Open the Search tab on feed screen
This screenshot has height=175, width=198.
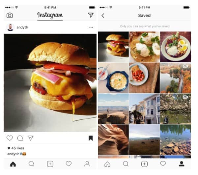[31, 164]
